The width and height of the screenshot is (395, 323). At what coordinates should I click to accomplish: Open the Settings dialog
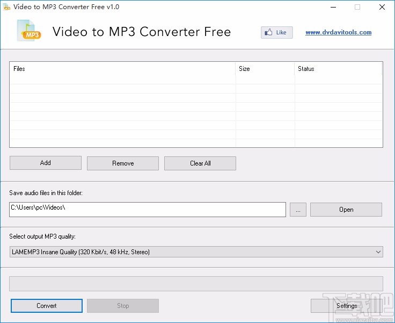(347, 306)
